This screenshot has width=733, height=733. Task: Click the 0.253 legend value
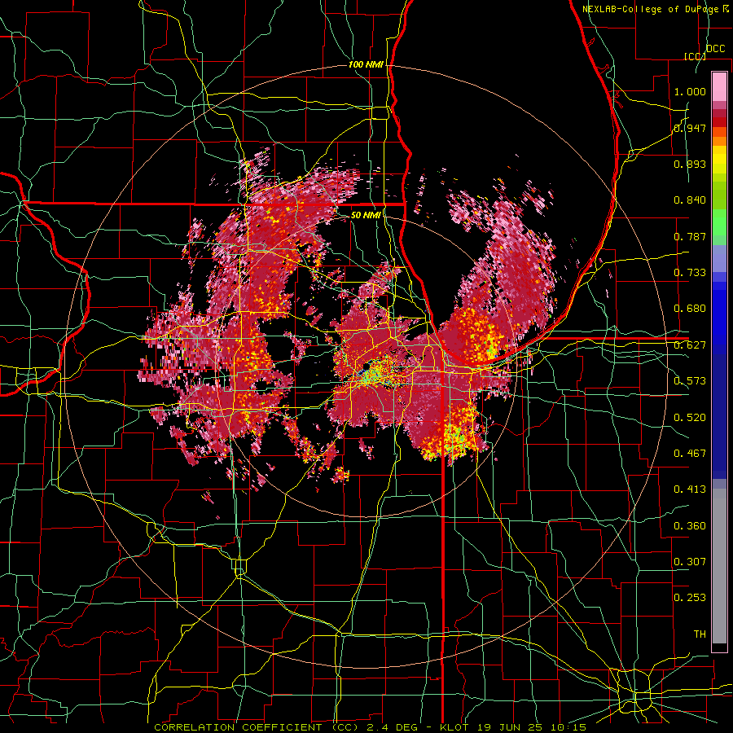click(x=690, y=598)
